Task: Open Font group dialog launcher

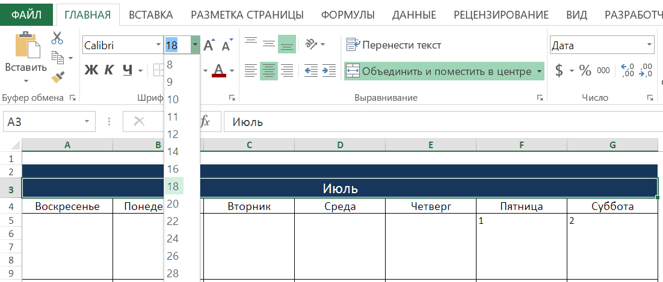Action: (232, 98)
